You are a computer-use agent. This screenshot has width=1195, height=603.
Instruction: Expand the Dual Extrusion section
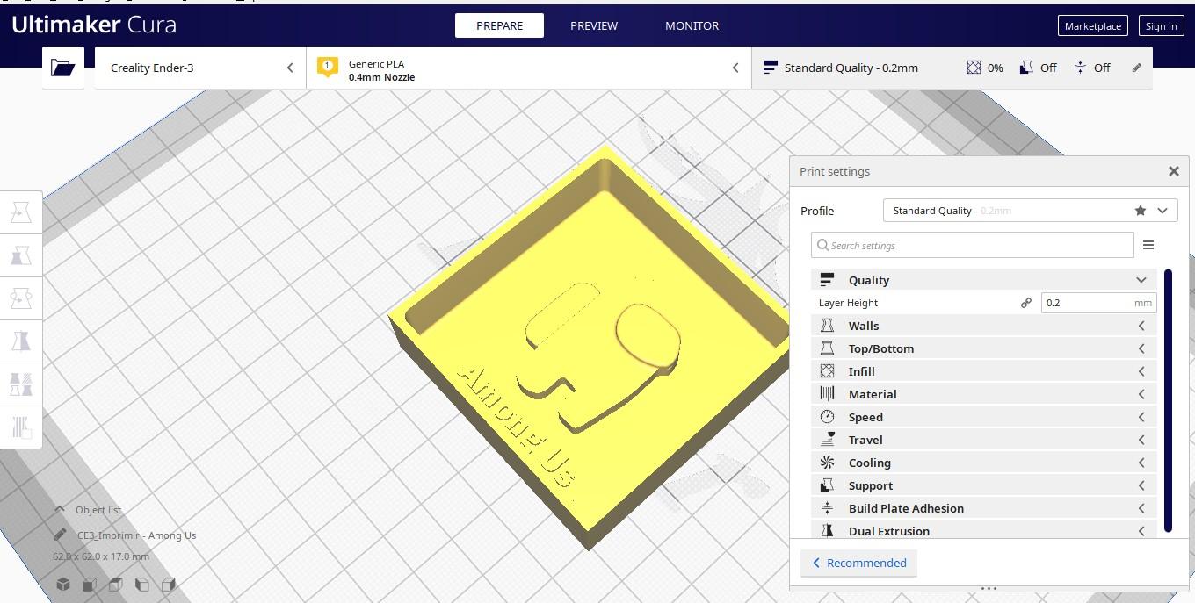[983, 530]
